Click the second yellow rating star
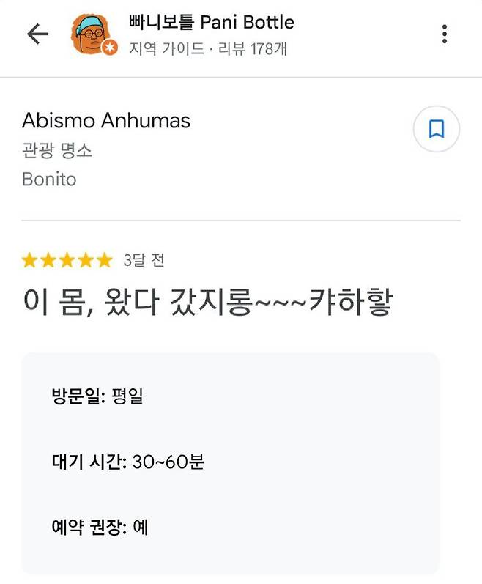This screenshot has width=482, height=584. 49,260
